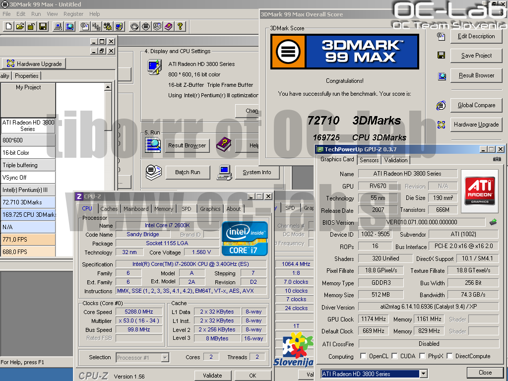Click the System Info button
This screenshot has width=508, height=381.
tap(257, 172)
